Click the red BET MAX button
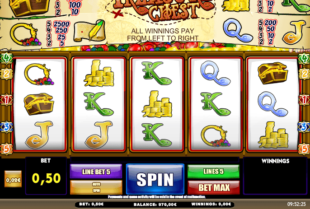The width and height of the screenshot is (310, 209). 213,187
